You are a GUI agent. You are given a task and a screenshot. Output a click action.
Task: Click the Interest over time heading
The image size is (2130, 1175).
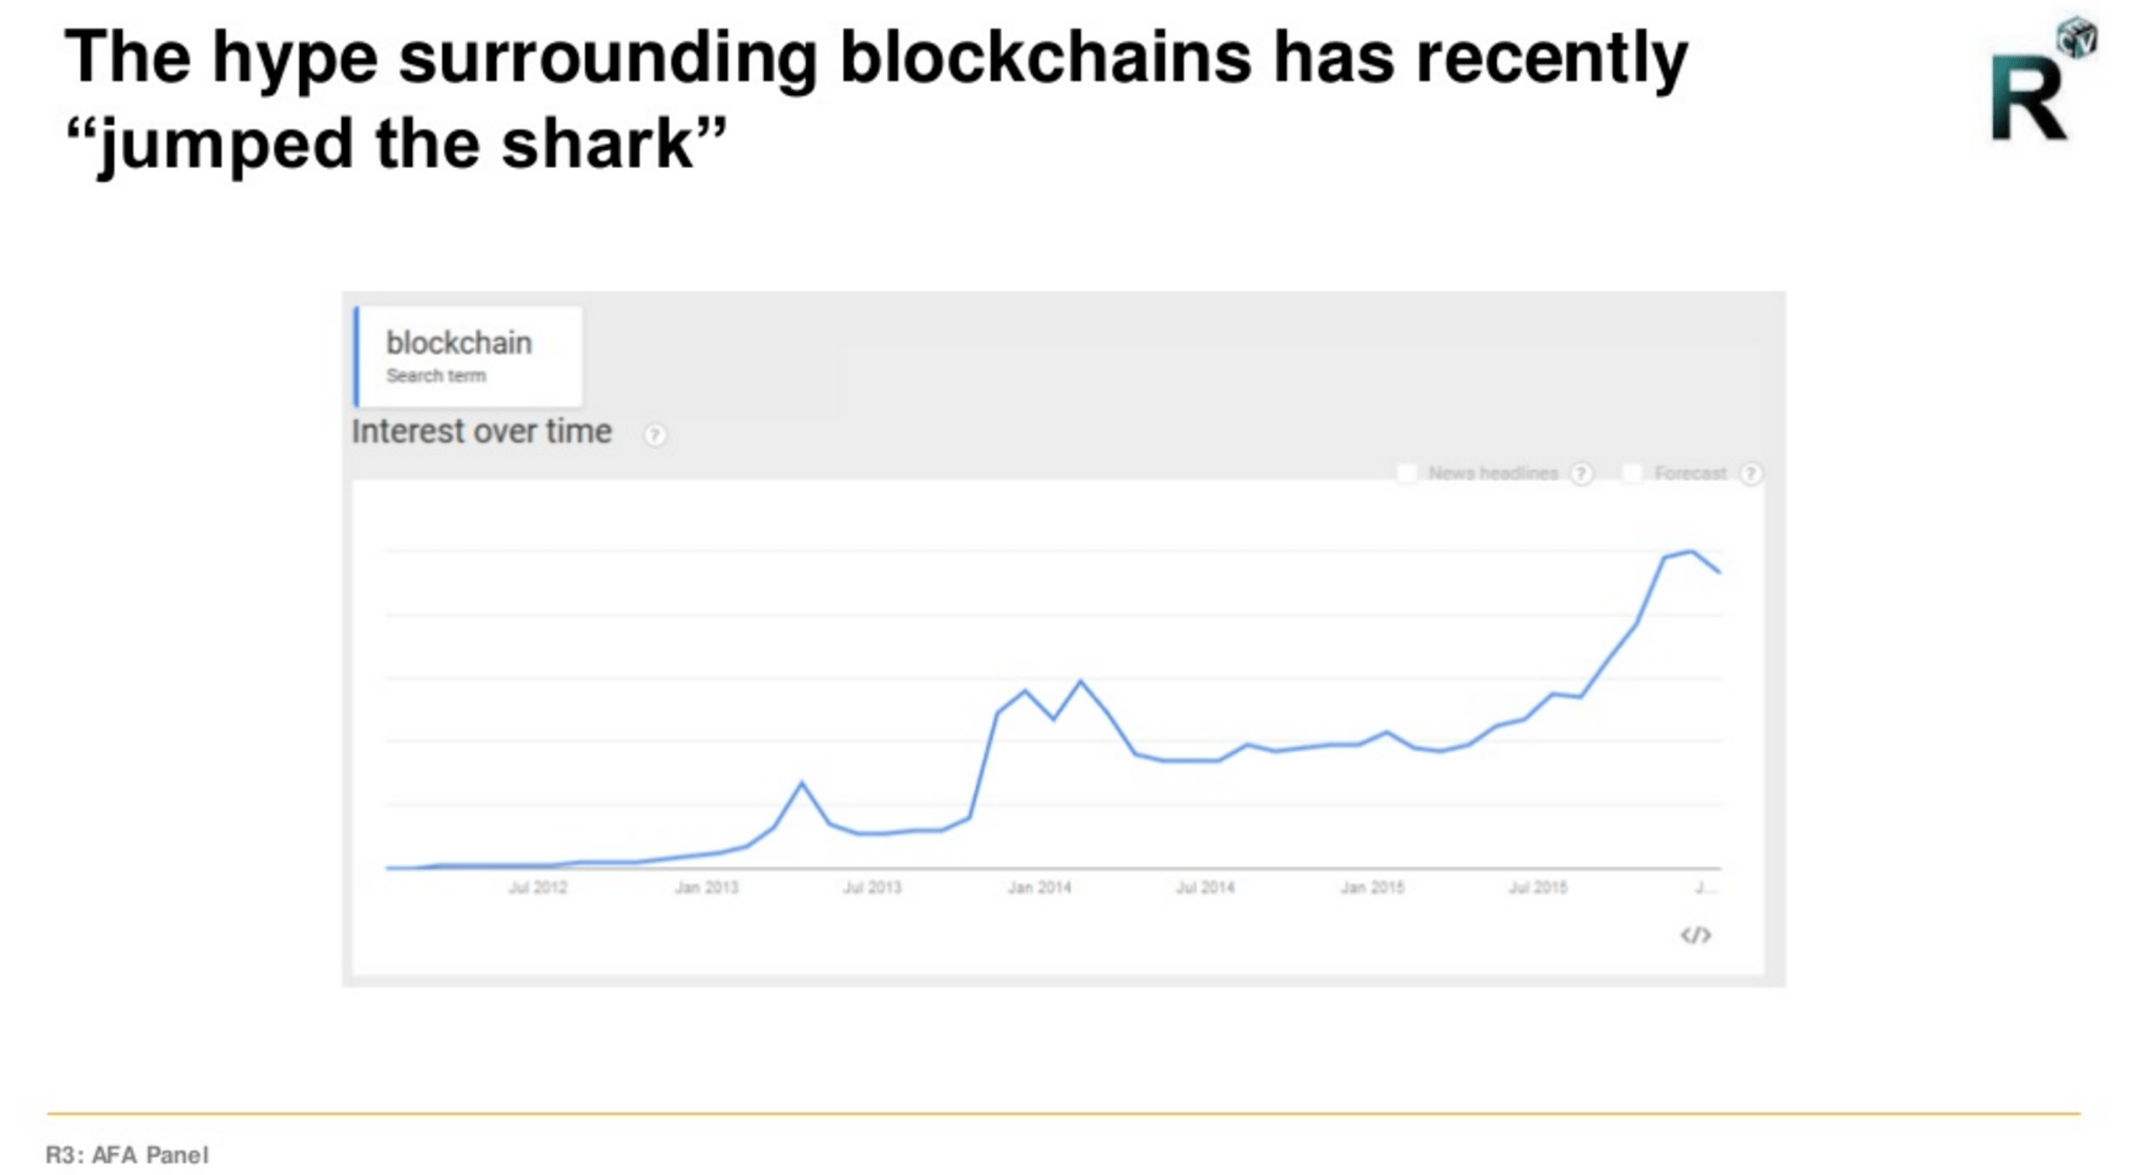click(481, 432)
